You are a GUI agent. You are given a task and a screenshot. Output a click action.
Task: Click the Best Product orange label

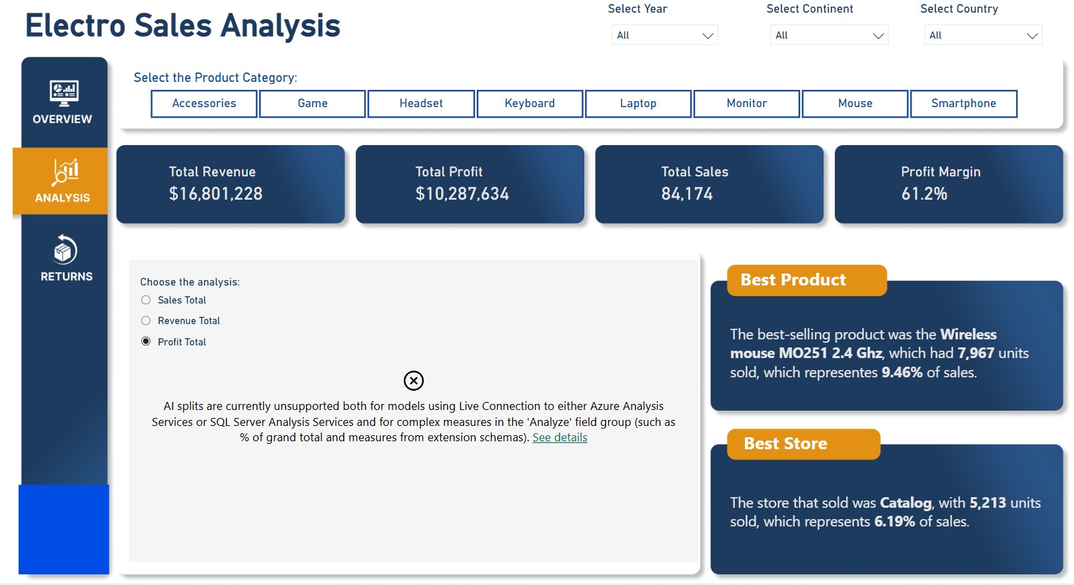[x=806, y=280]
